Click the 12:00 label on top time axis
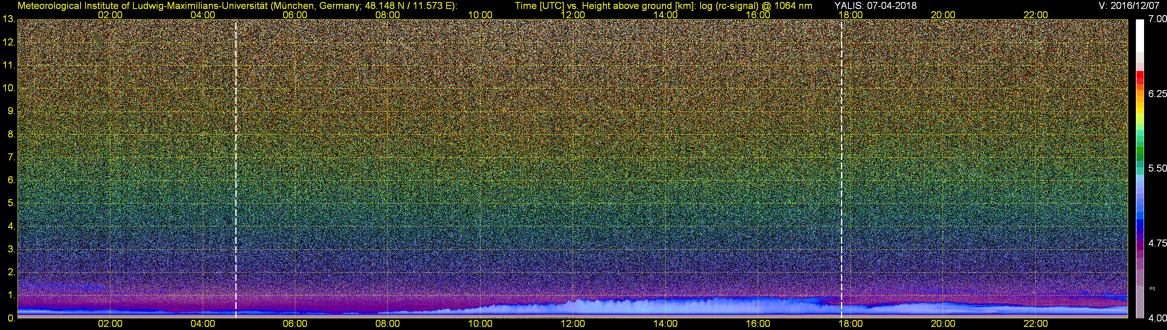The width and height of the screenshot is (1167, 330). point(573,15)
